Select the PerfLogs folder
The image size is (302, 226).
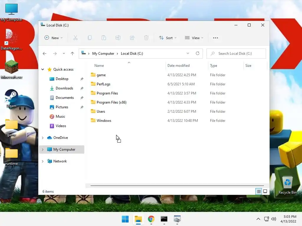(104, 84)
